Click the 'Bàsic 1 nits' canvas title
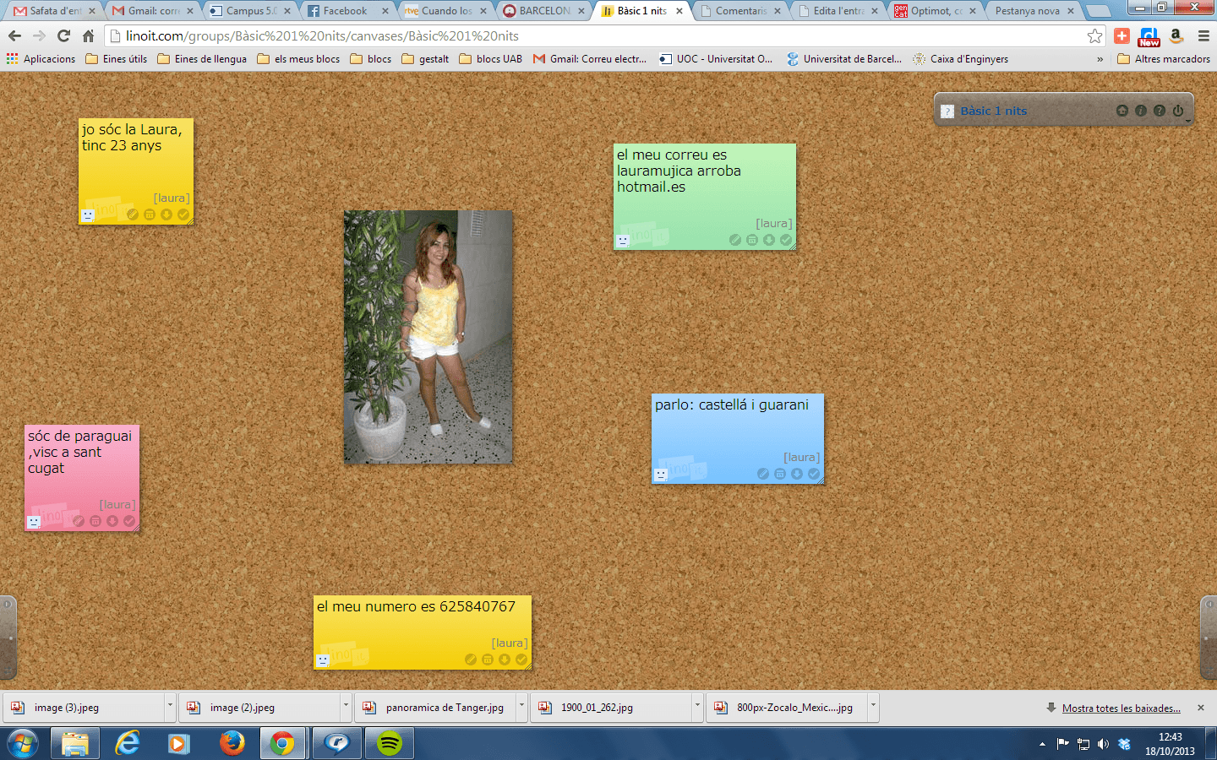 (993, 111)
